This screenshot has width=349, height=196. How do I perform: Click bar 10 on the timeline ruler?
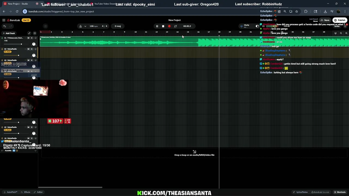(x=136, y=32)
